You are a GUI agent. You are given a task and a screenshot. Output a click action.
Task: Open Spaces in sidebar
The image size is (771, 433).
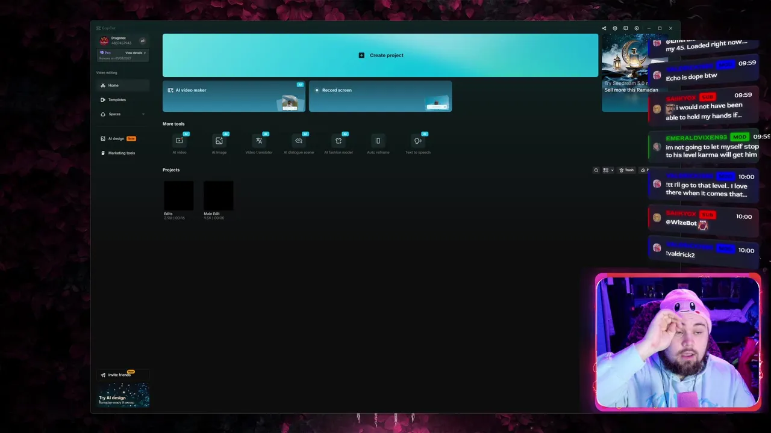tap(123, 114)
